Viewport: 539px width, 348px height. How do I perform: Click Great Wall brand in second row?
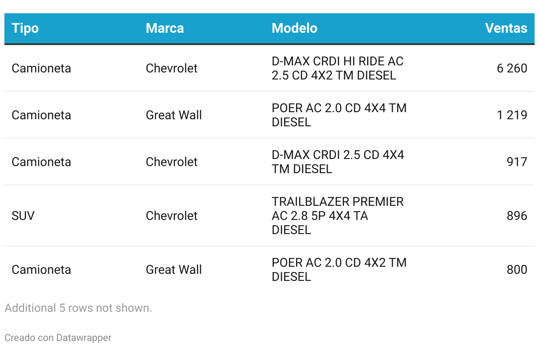point(174,115)
